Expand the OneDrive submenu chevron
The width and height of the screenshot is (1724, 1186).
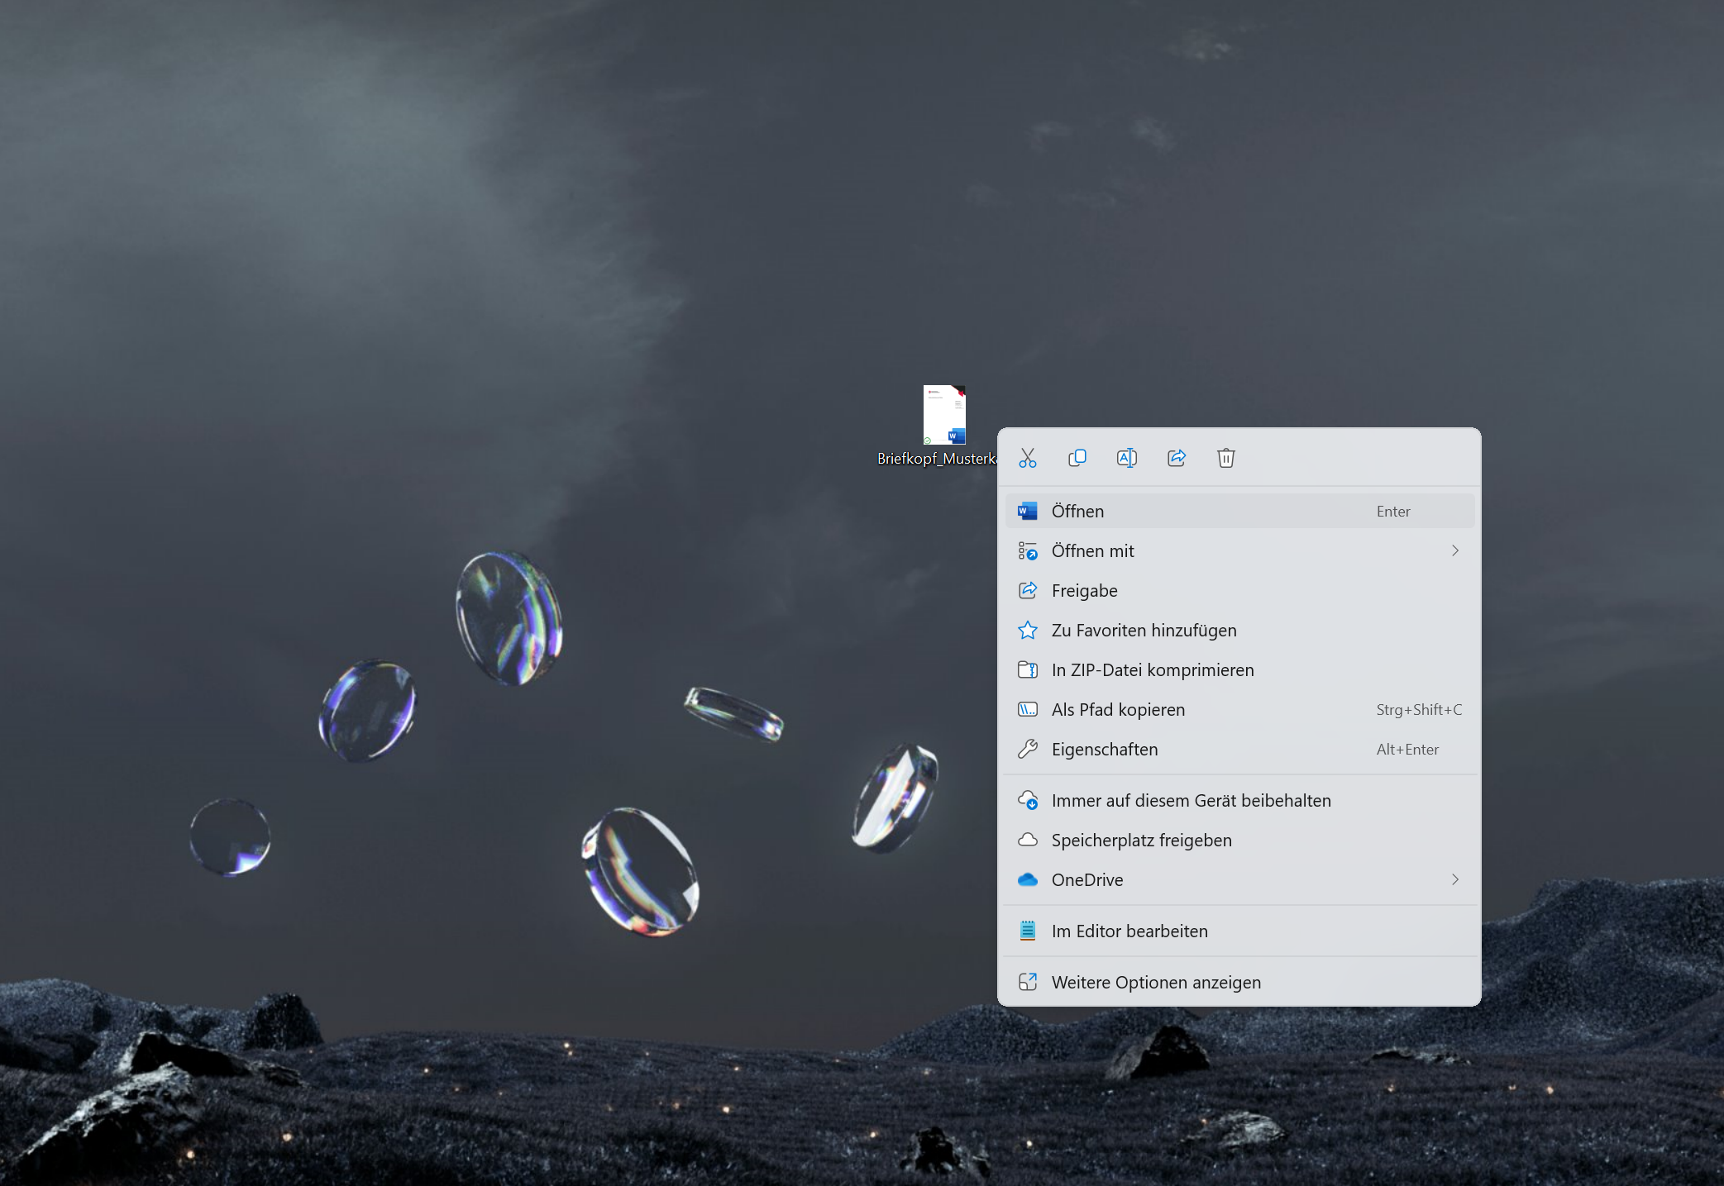[1454, 880]
